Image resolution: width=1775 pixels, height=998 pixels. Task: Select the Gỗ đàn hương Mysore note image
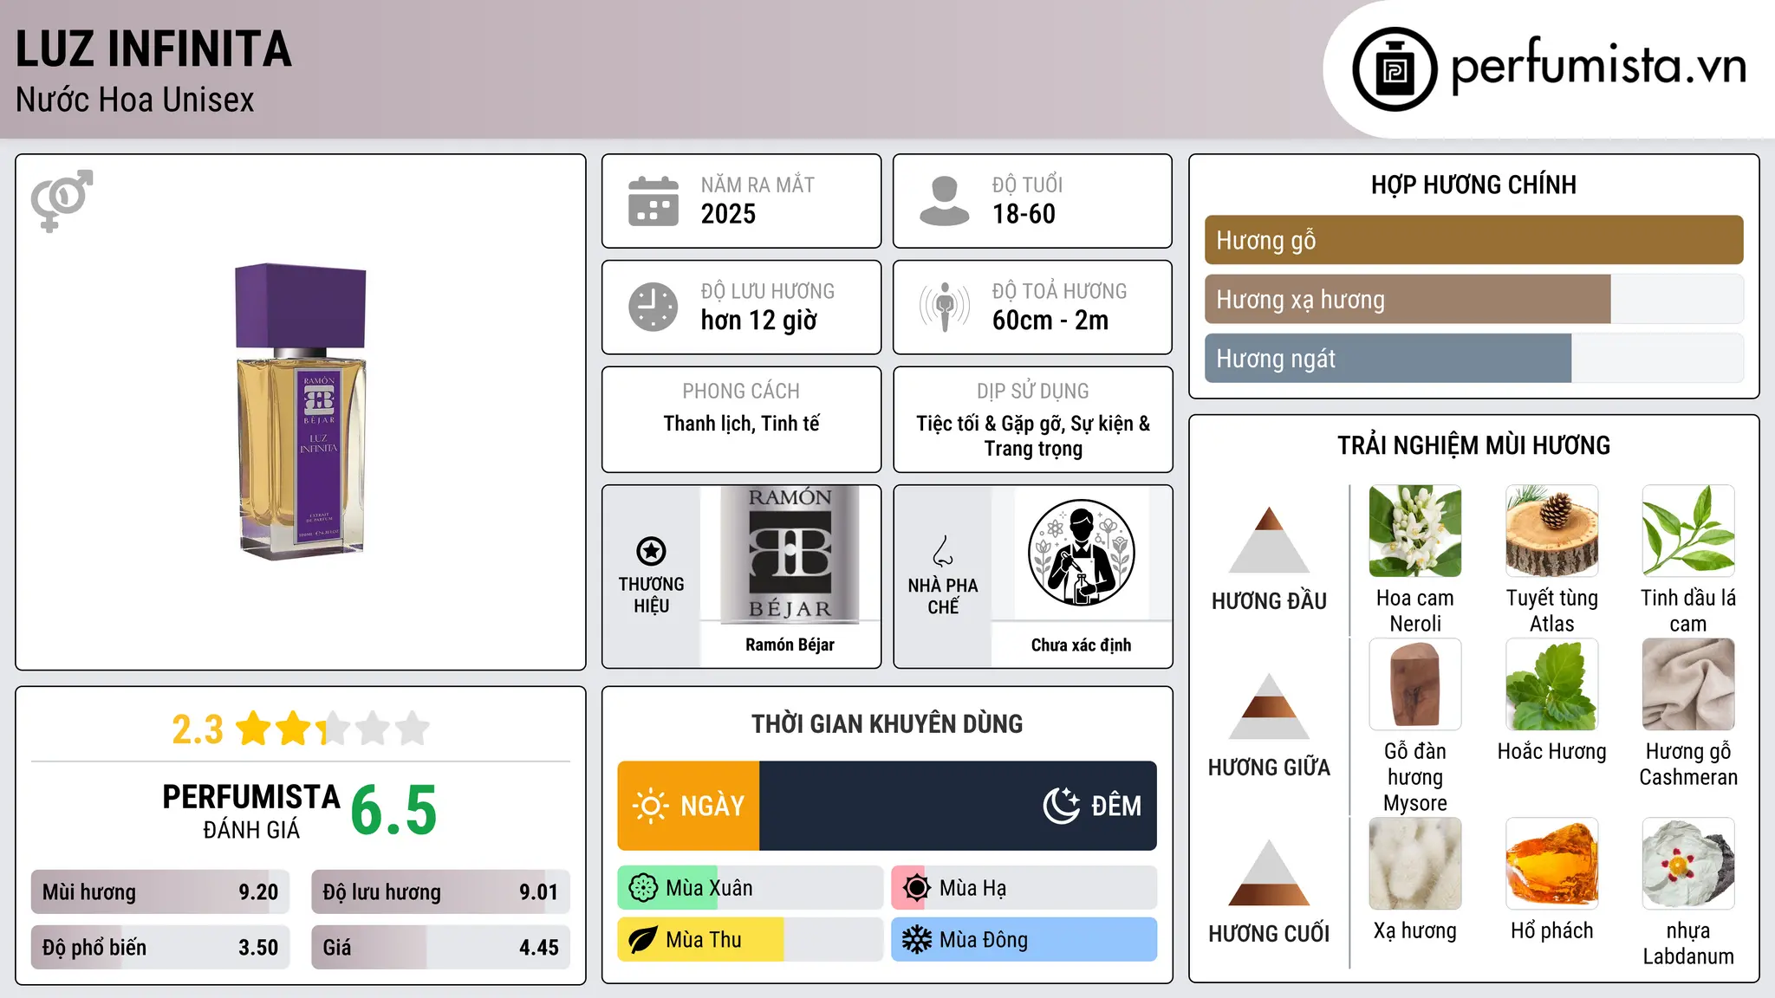point(1415,684)
